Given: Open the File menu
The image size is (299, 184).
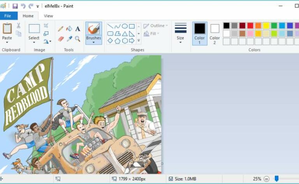Looking at the screenshot, I should click(x=8, y=16).
